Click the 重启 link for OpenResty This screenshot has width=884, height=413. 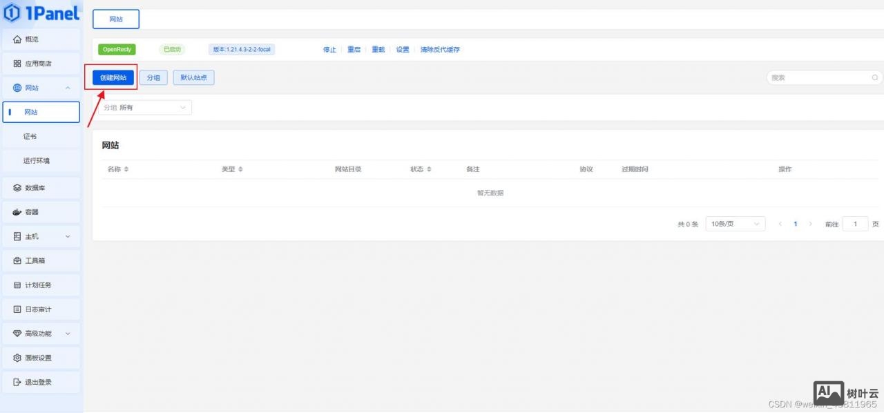click(354, 50)
